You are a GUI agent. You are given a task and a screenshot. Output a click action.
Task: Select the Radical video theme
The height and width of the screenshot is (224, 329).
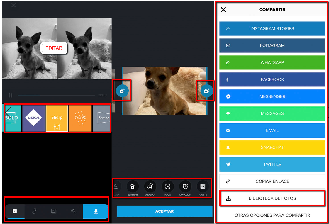pos(33,118)
